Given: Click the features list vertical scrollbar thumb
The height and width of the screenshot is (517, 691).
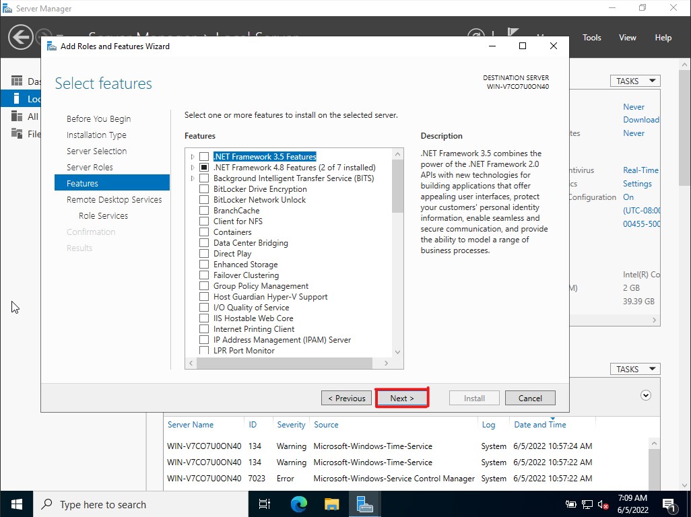Looking at the screenshot, I should tap(397, 186).
